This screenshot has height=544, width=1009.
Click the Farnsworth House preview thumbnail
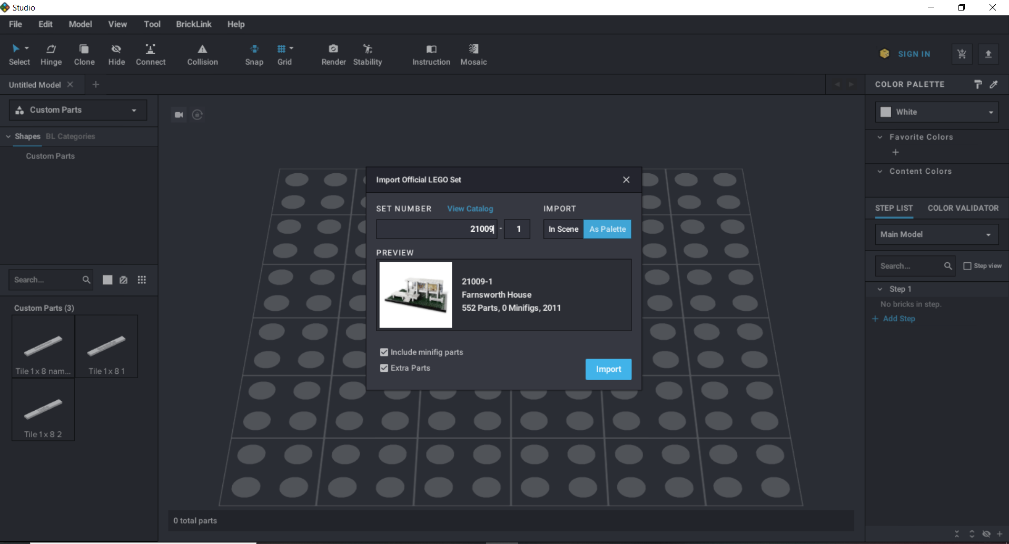[x=416, y=295]
